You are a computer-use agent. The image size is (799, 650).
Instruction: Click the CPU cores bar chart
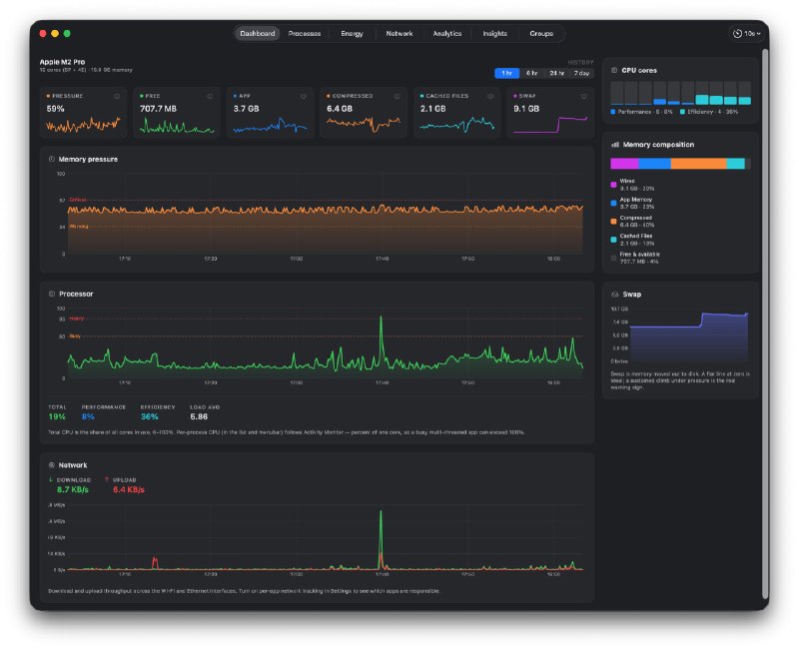click(681, 93)
